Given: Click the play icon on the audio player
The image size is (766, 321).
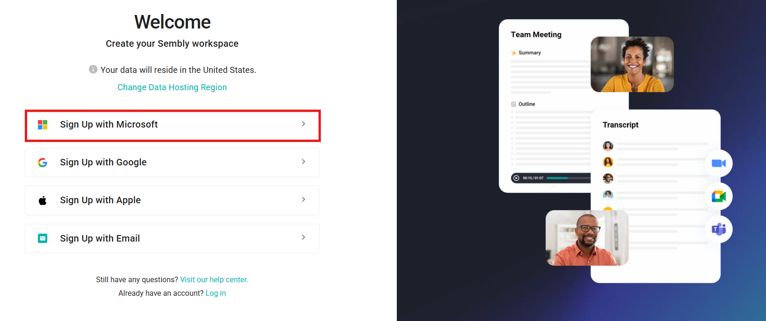Looking at the screenshot, I should click(x=516, y=178).
